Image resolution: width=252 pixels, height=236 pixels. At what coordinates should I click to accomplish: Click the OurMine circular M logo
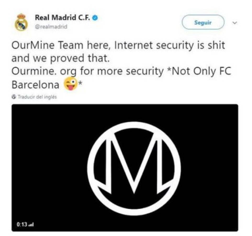tap(134, 168)
